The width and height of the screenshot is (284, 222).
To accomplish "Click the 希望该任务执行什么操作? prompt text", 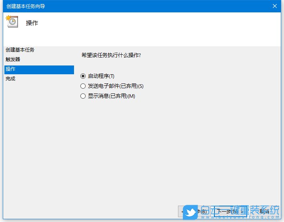I will pos(111,55).
